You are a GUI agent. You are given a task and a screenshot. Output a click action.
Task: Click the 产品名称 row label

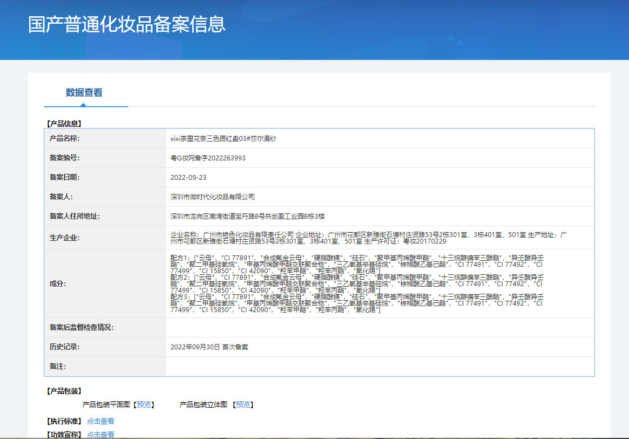tap(64, 139)
